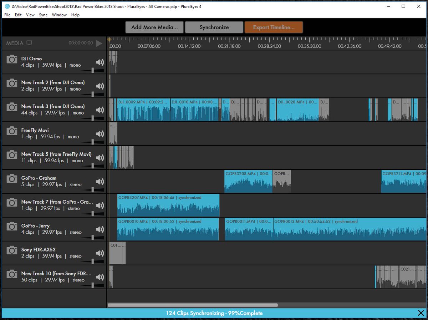Select the C01 clip on Sony FDR-AX53 track
Viewport: 428px width, 320px height.
click(x=116, y=253)
